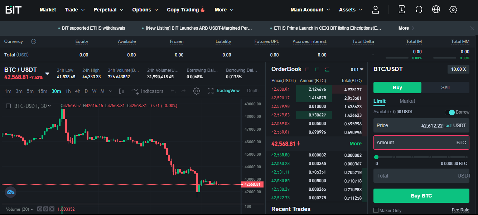This screenshot has width=478, height=215.
Task: Expand more chart timeframes dropdown
Action: [x=111, y=91]
